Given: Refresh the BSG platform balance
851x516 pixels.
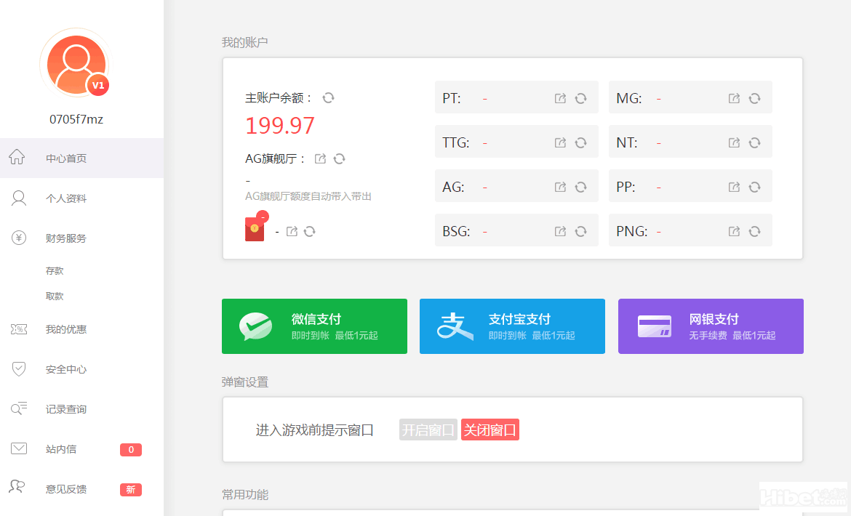Looking at the screenshot, I should click(580, 231).
